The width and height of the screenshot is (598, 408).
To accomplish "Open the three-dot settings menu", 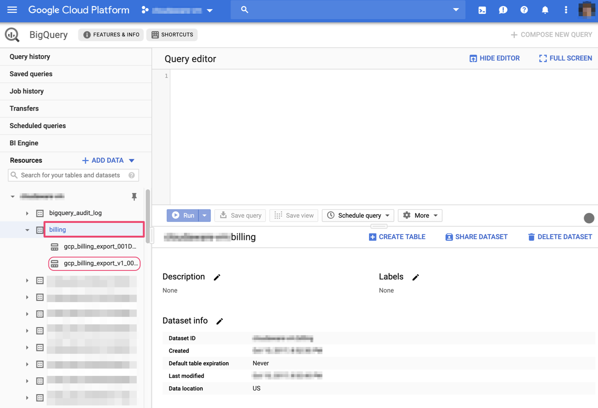I will click(566, 10).
